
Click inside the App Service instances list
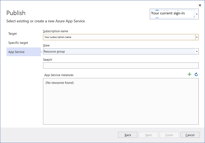coord(121,105)
